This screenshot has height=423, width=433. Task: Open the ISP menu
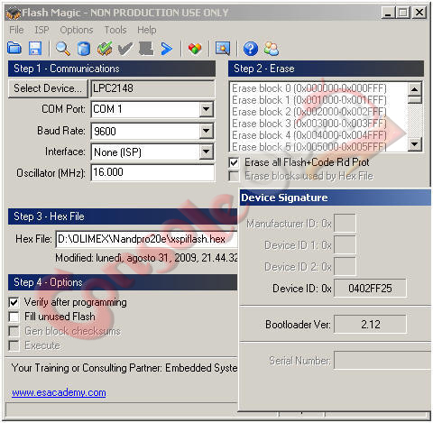(x=41, y=30)
